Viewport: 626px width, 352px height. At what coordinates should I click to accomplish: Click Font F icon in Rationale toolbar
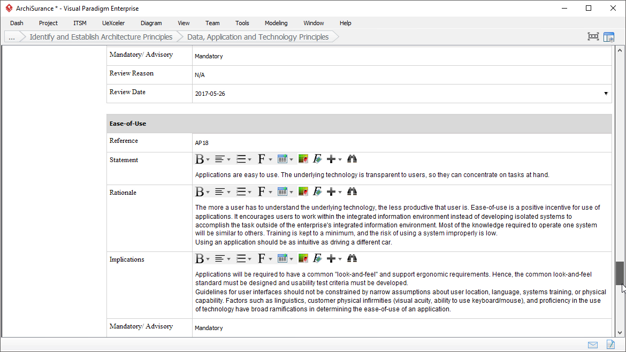[x=262, y=192]
